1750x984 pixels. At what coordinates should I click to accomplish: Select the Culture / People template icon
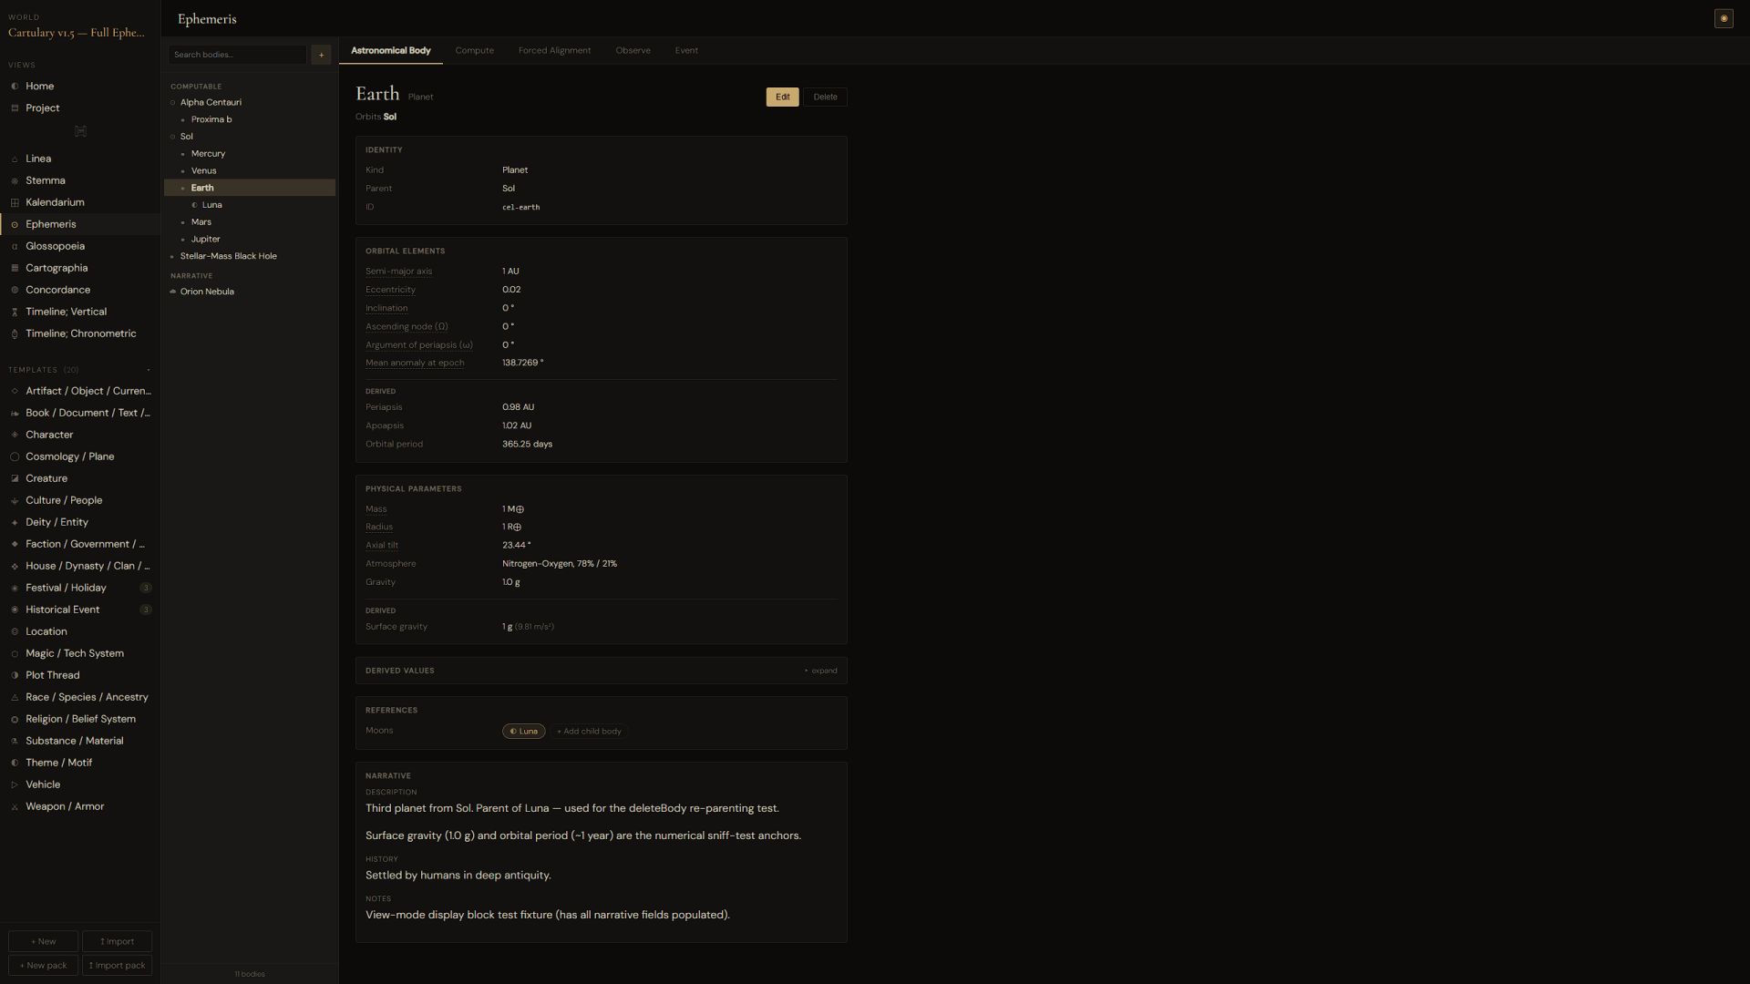15,501
